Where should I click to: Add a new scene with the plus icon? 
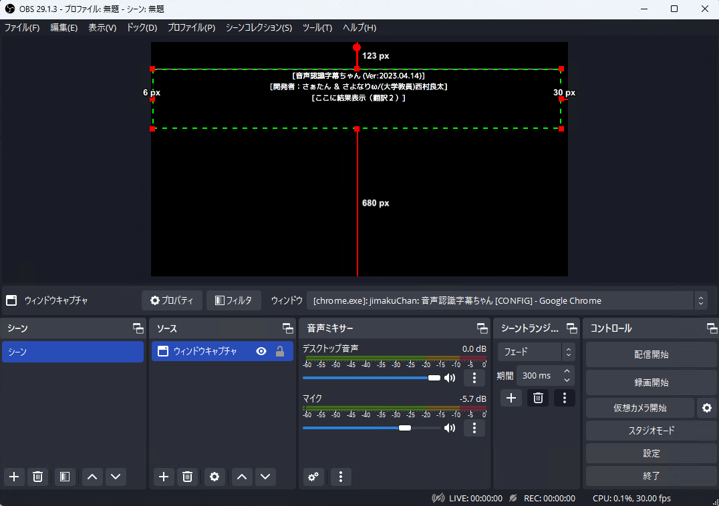click(x=13, y=477)
